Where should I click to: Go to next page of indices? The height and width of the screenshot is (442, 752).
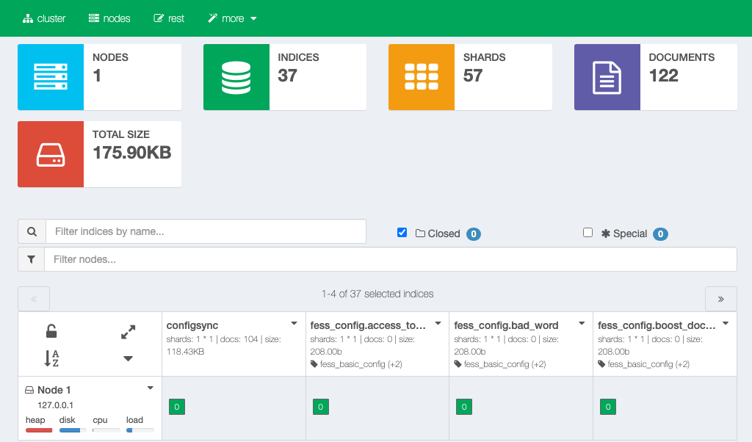[x=720, y=299]
